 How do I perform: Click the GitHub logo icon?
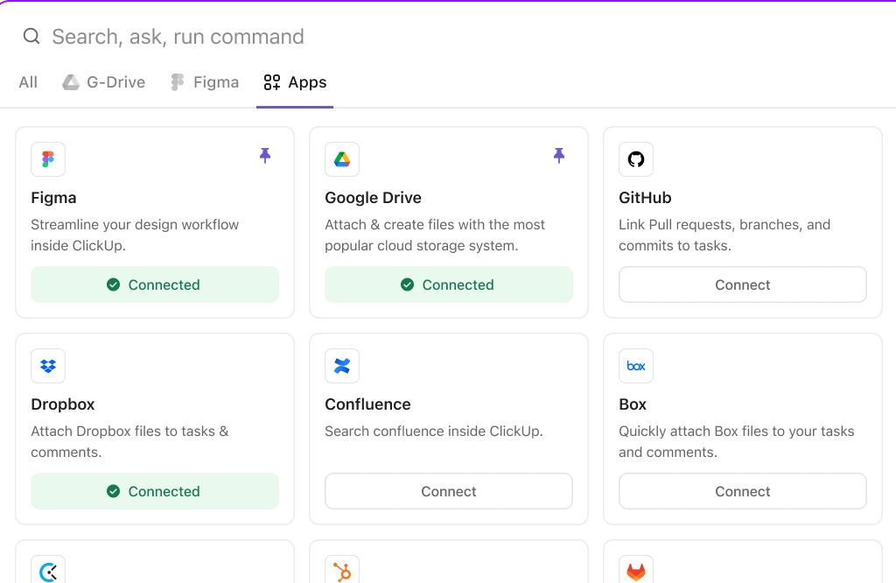(x=636, y=159)
